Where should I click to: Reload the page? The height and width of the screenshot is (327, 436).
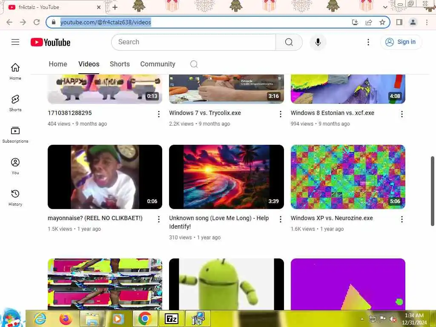tap(37, 22)
